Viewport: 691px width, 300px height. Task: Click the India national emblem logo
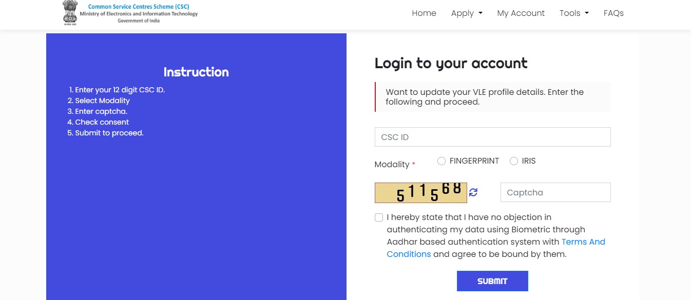coord(70,13)
